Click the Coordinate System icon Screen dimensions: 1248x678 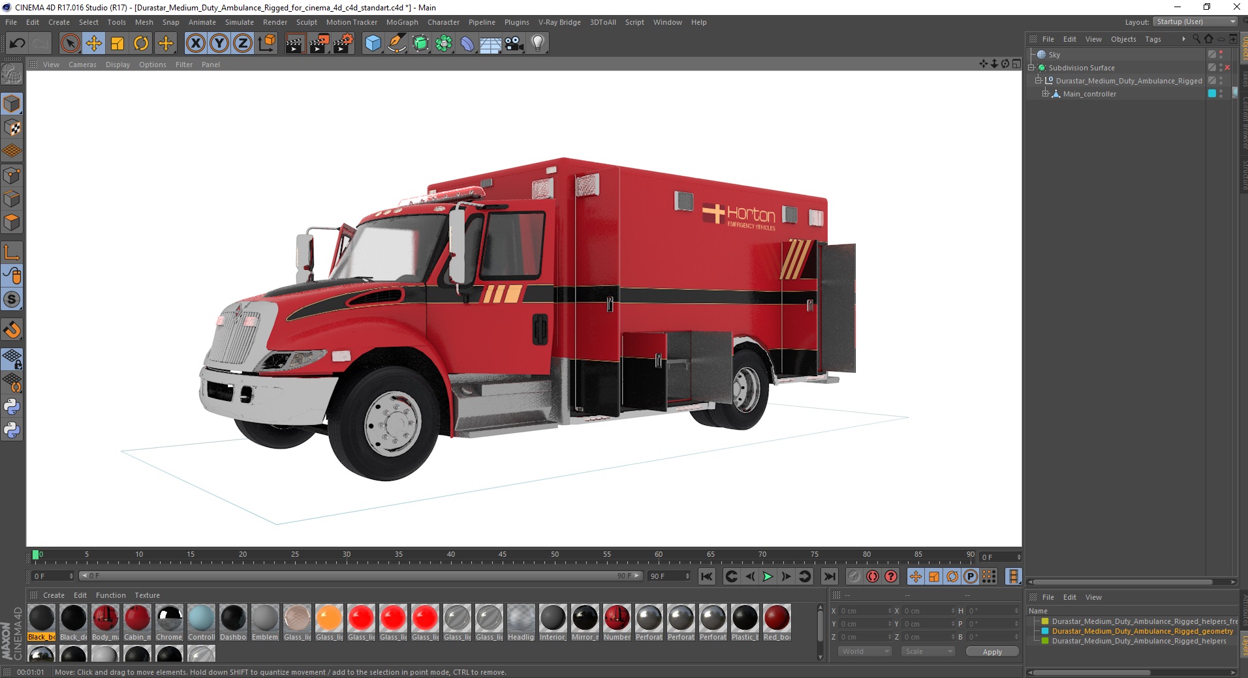[x=267, y=44]
